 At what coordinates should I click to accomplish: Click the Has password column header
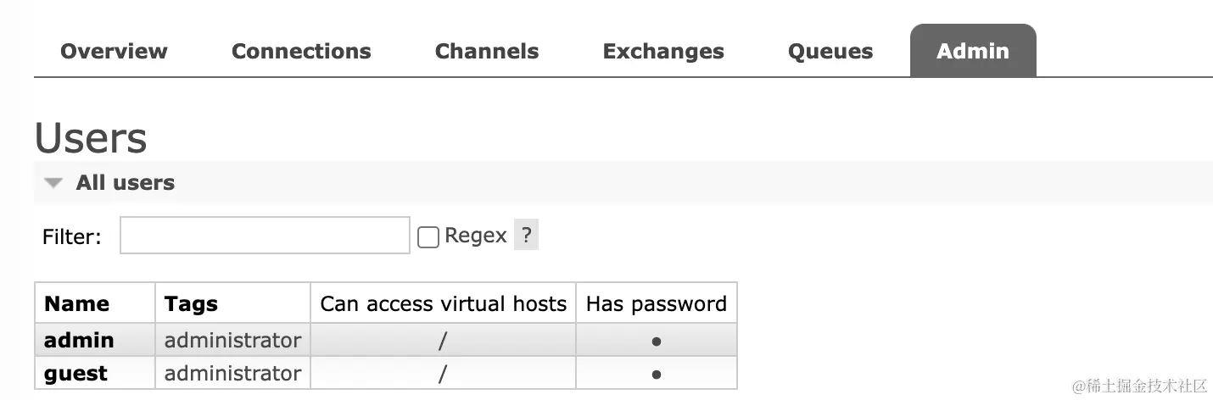click(x=657, y=304)
